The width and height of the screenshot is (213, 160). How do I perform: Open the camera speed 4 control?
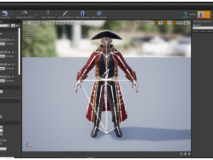click(187, 23)
